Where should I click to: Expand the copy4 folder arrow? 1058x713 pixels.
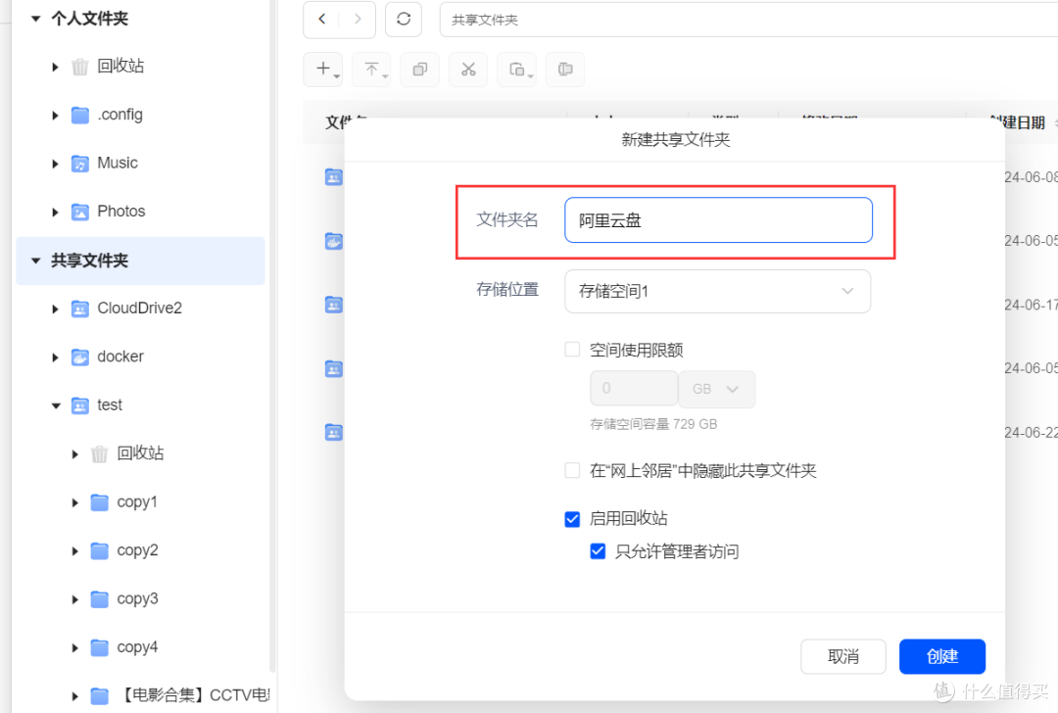74,648
